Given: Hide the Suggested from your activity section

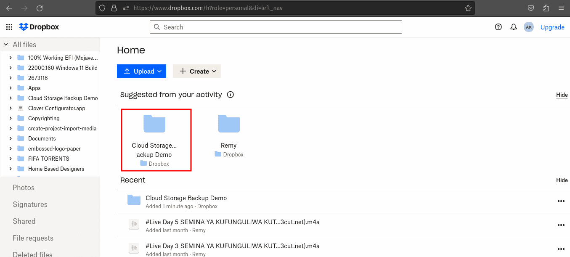Looking at the screenshot, I should pos(562,95).
